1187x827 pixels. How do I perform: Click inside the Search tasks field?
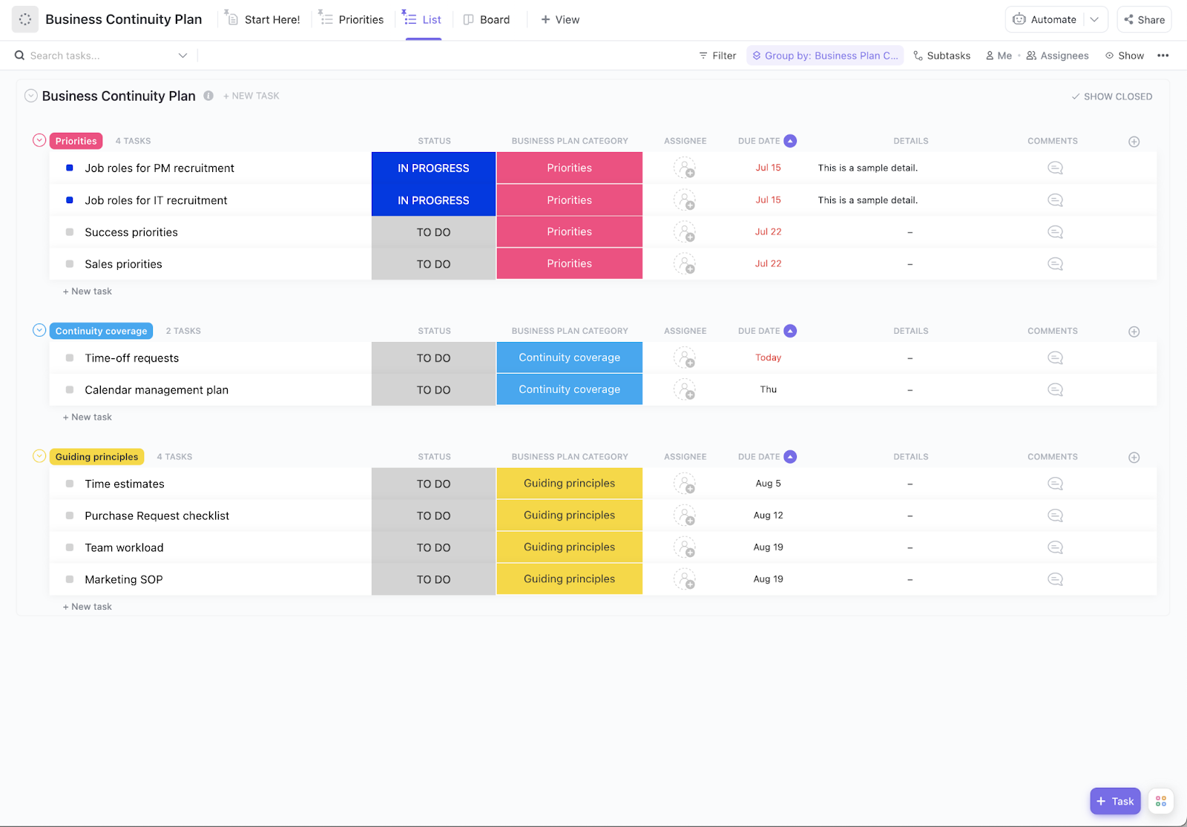pos(89,55)
